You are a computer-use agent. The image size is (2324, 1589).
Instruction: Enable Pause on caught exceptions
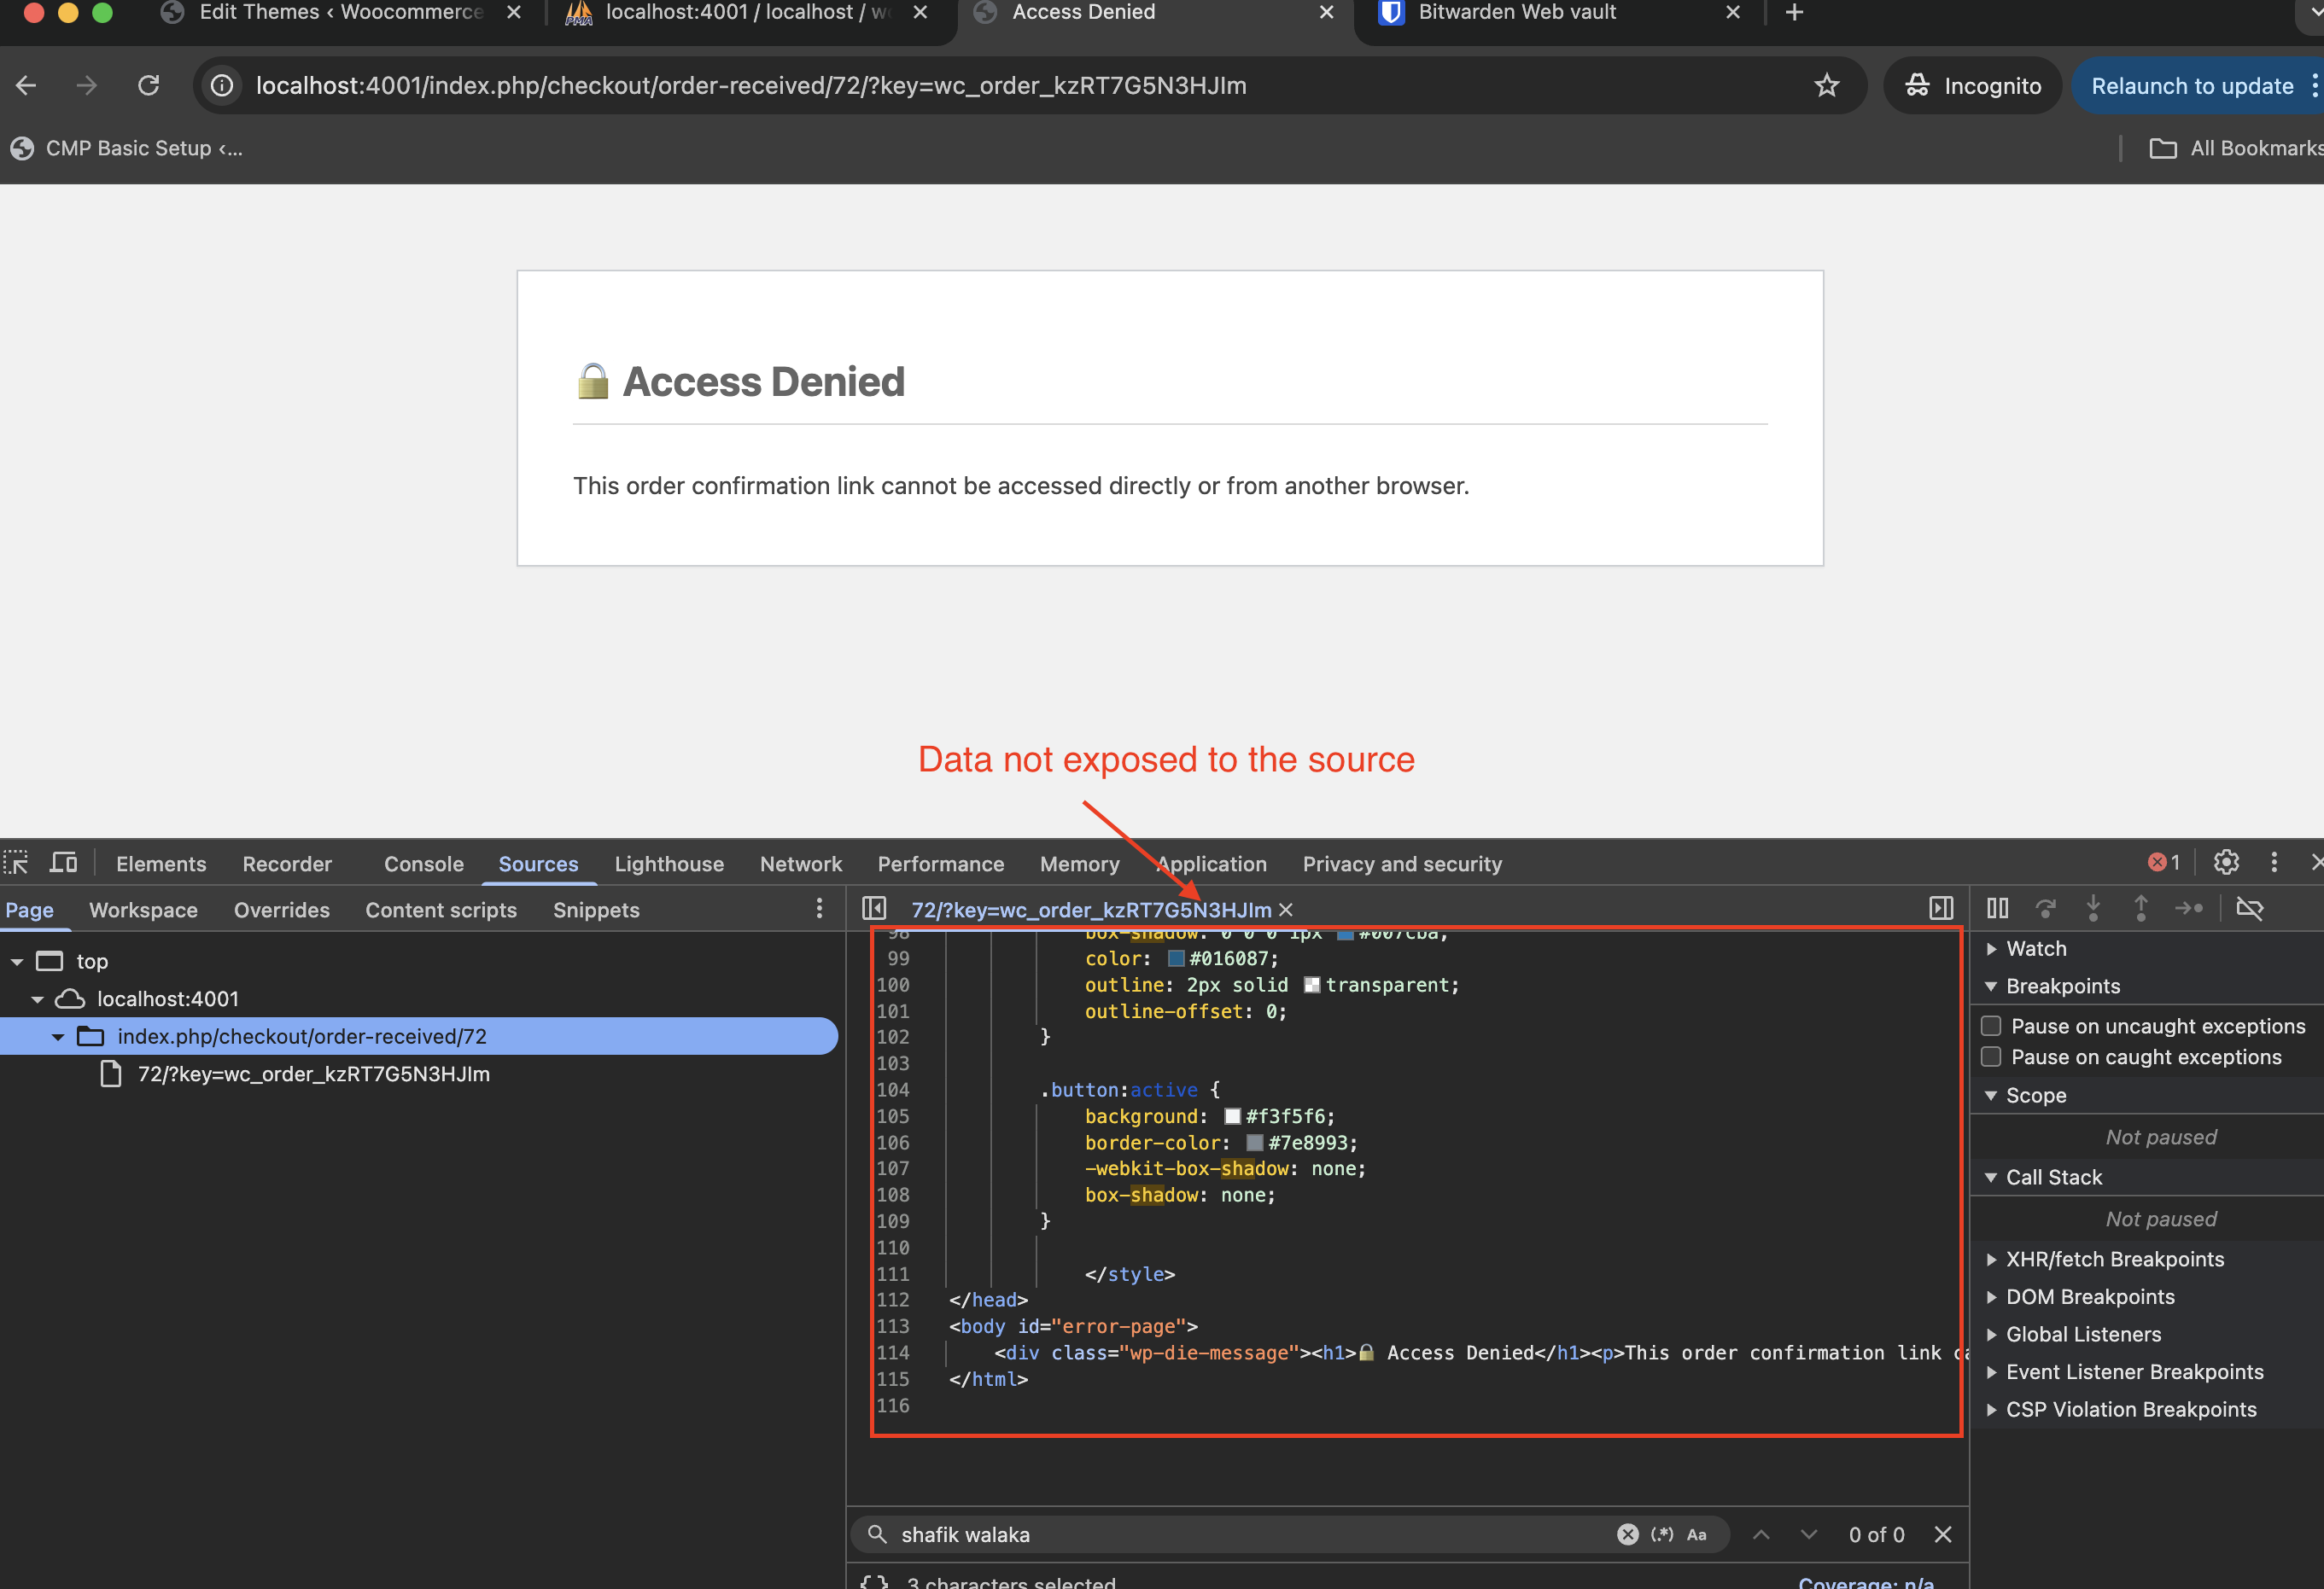[1991, 1056]
